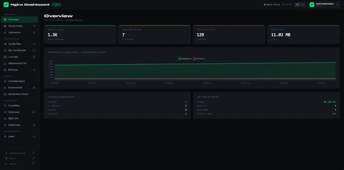
Task: Click the green Administrateur avatar icon
Action: pyautogui.click(x=312, y=4)
